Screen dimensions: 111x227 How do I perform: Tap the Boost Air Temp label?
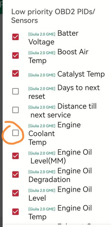58,56
